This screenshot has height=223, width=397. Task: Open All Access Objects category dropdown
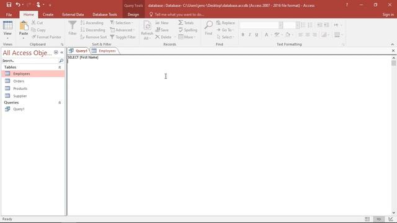56,52
